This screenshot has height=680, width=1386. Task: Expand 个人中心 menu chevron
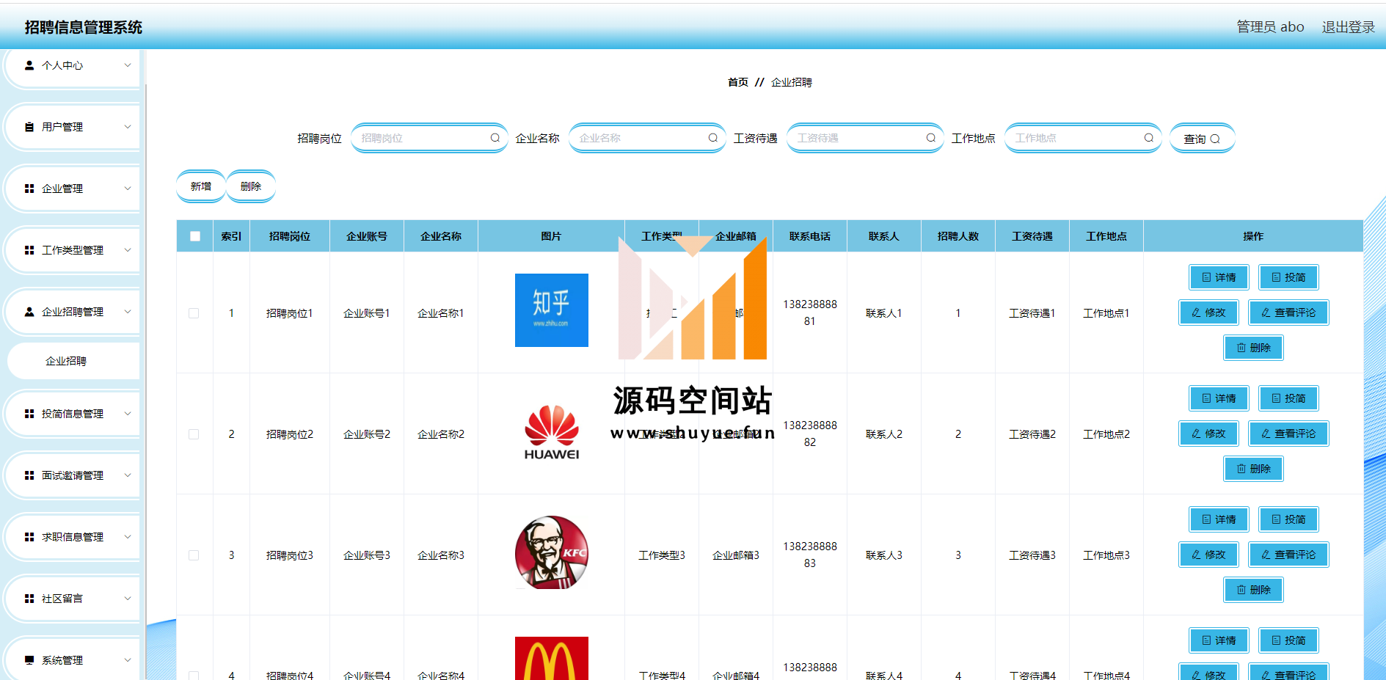pyautogui.click(x=128, y=65)
